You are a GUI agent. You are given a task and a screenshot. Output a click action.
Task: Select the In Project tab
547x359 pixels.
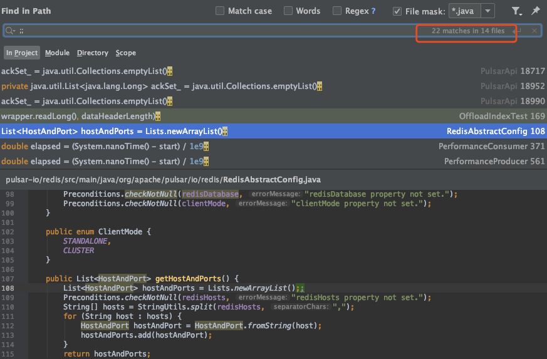[22, 53]
